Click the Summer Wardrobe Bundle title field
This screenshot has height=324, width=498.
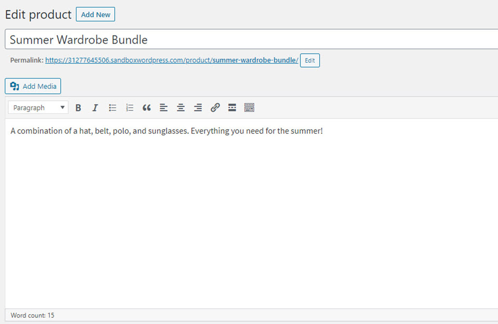[142, 39]
